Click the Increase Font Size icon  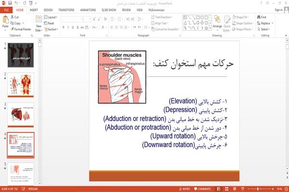click(94, 19)
